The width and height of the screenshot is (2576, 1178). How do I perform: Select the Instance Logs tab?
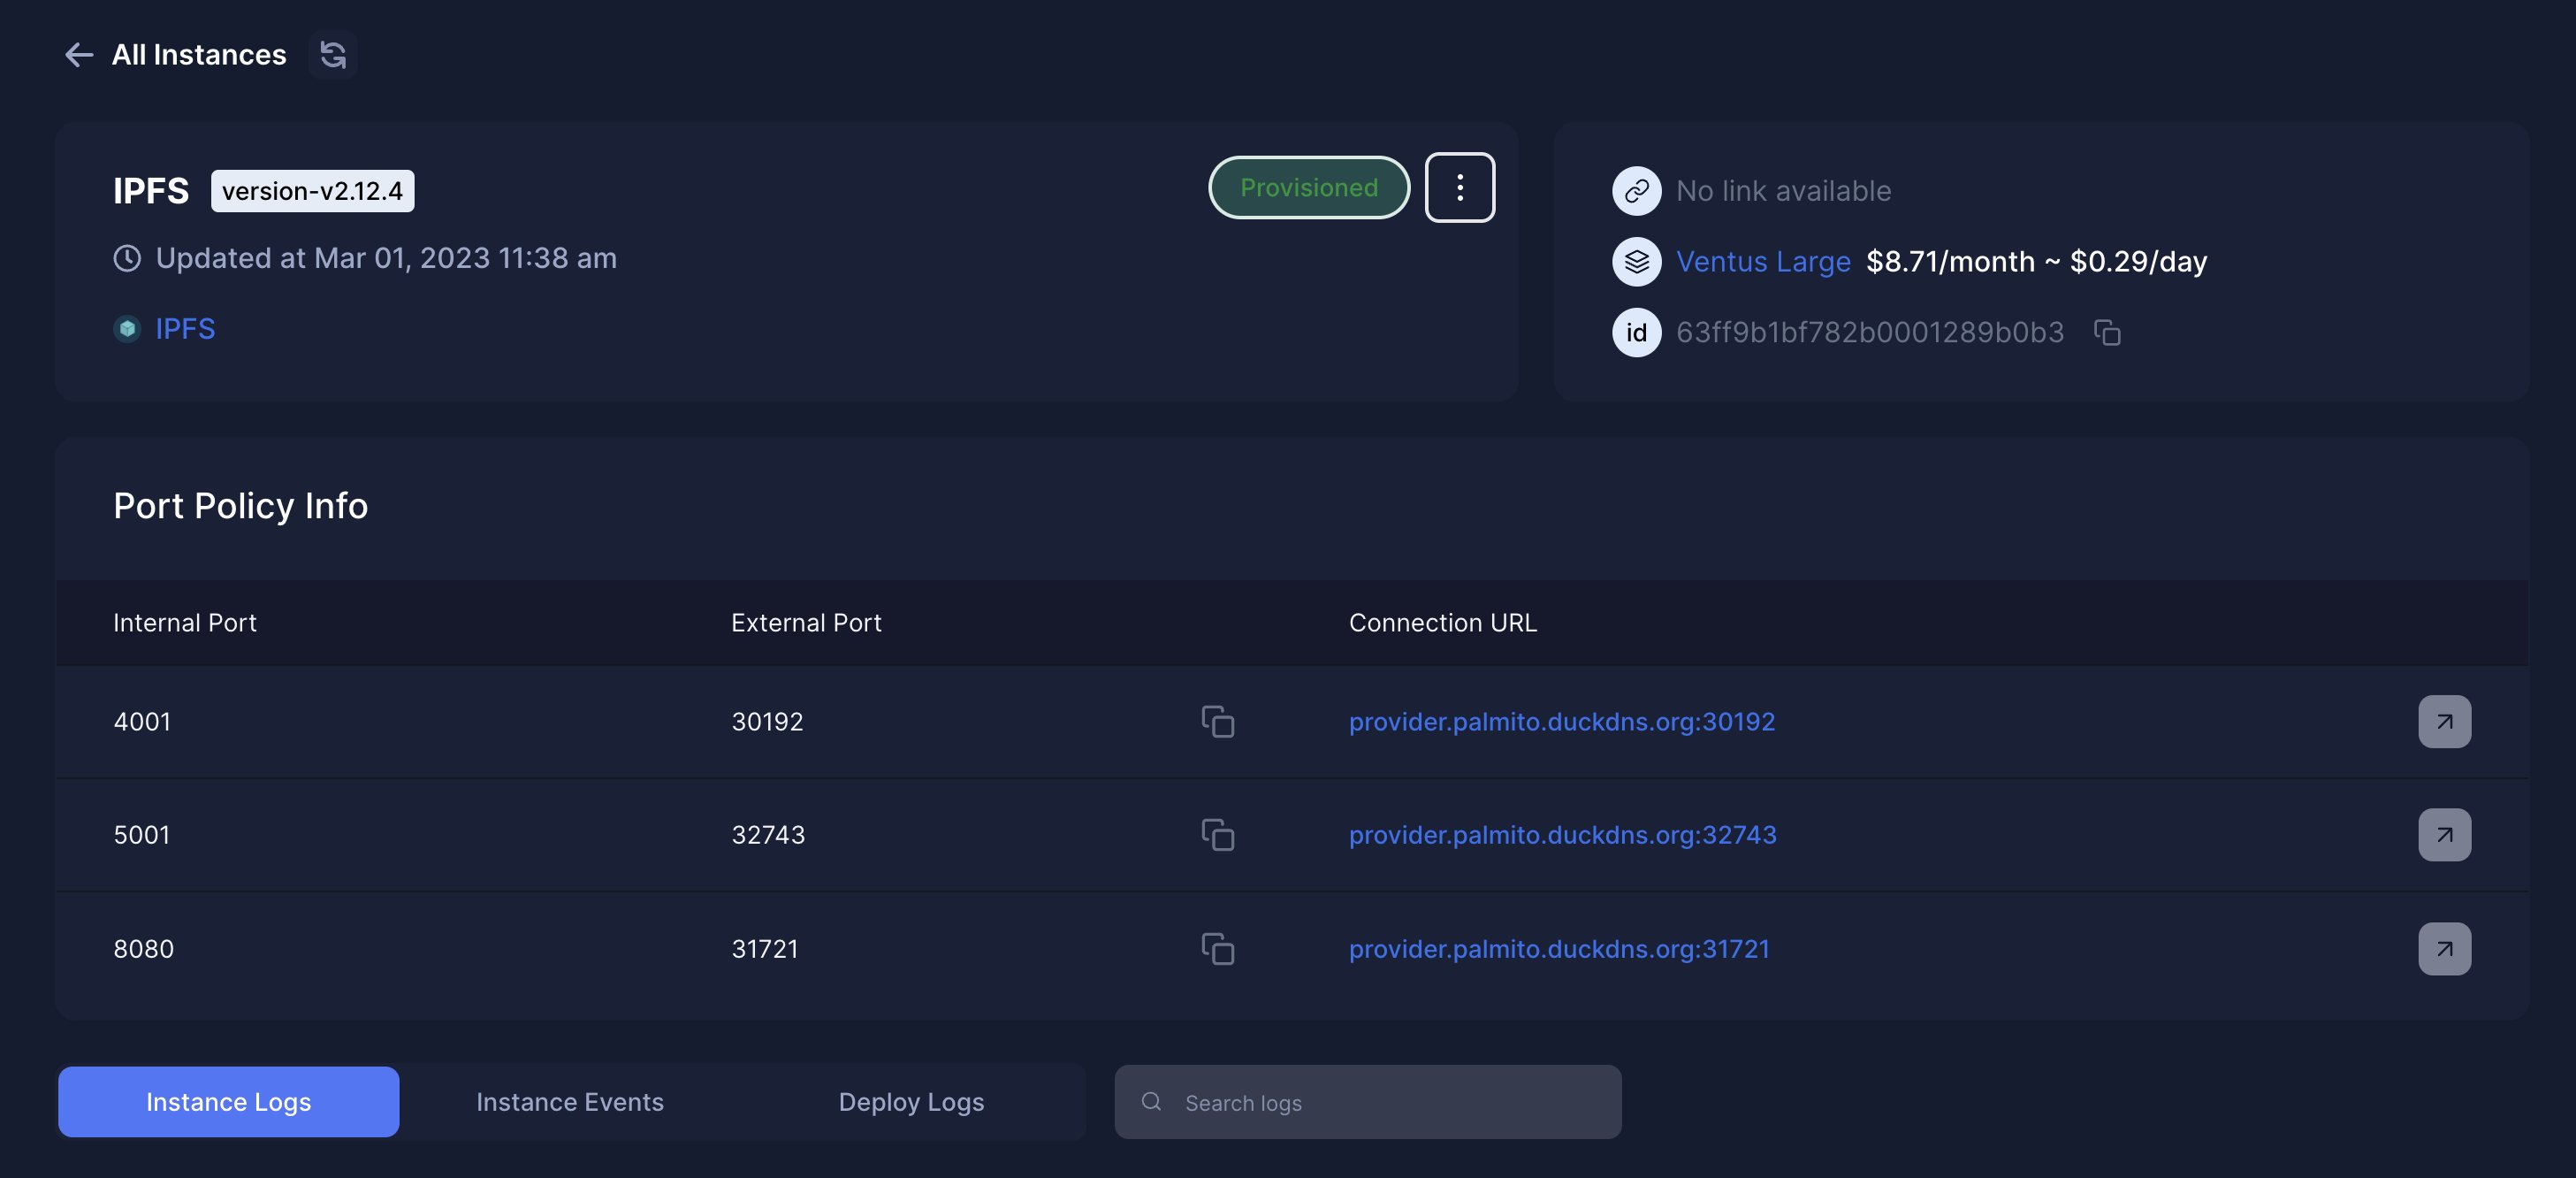coord(228,1102)
